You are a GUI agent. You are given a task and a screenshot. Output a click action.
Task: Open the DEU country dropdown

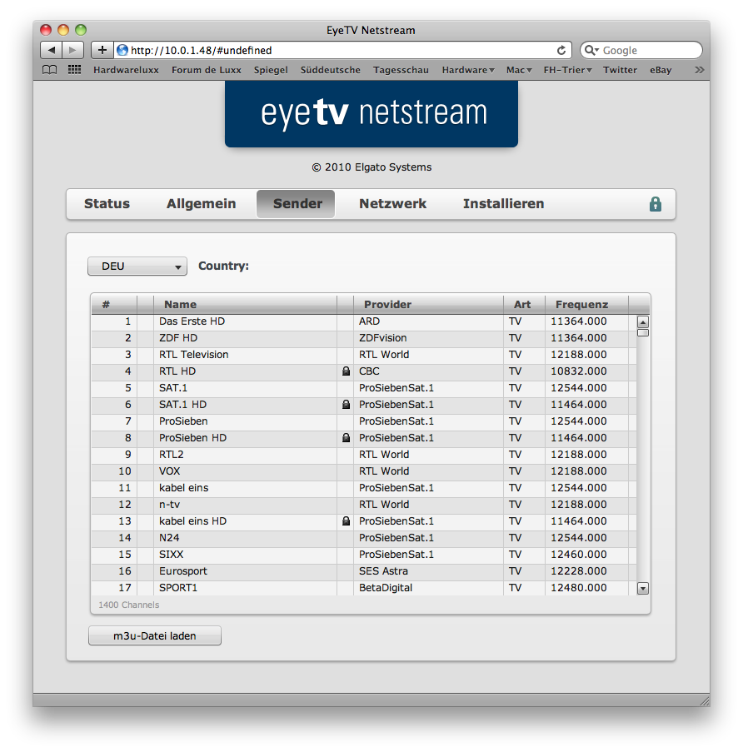tap(137, 266)
